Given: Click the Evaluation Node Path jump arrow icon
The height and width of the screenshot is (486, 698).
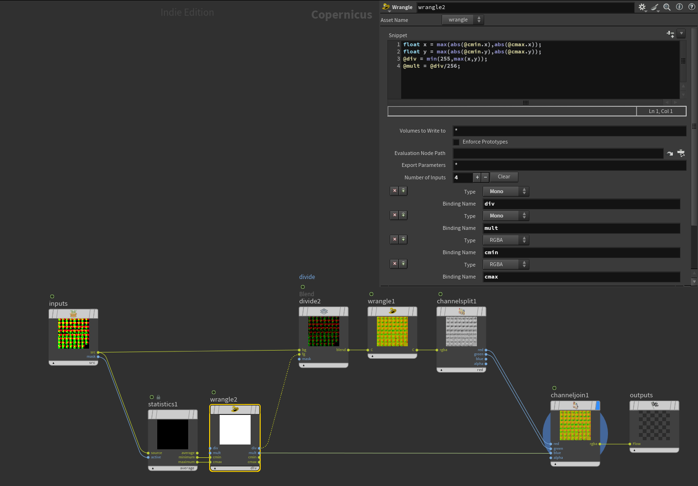Looking at the screenshot, I should click(670, 153).
